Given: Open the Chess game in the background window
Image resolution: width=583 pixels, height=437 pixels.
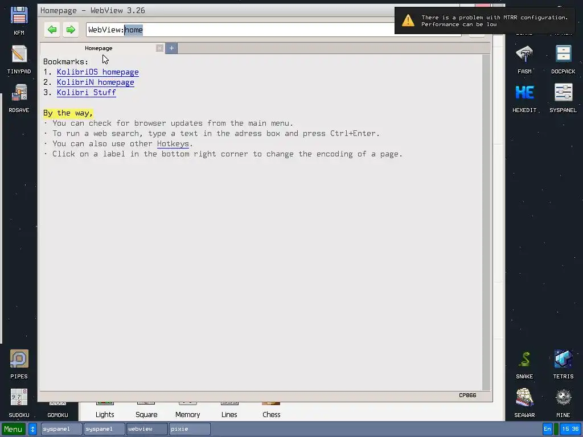Looking at the screenshot, I should (x=272, y=411).
